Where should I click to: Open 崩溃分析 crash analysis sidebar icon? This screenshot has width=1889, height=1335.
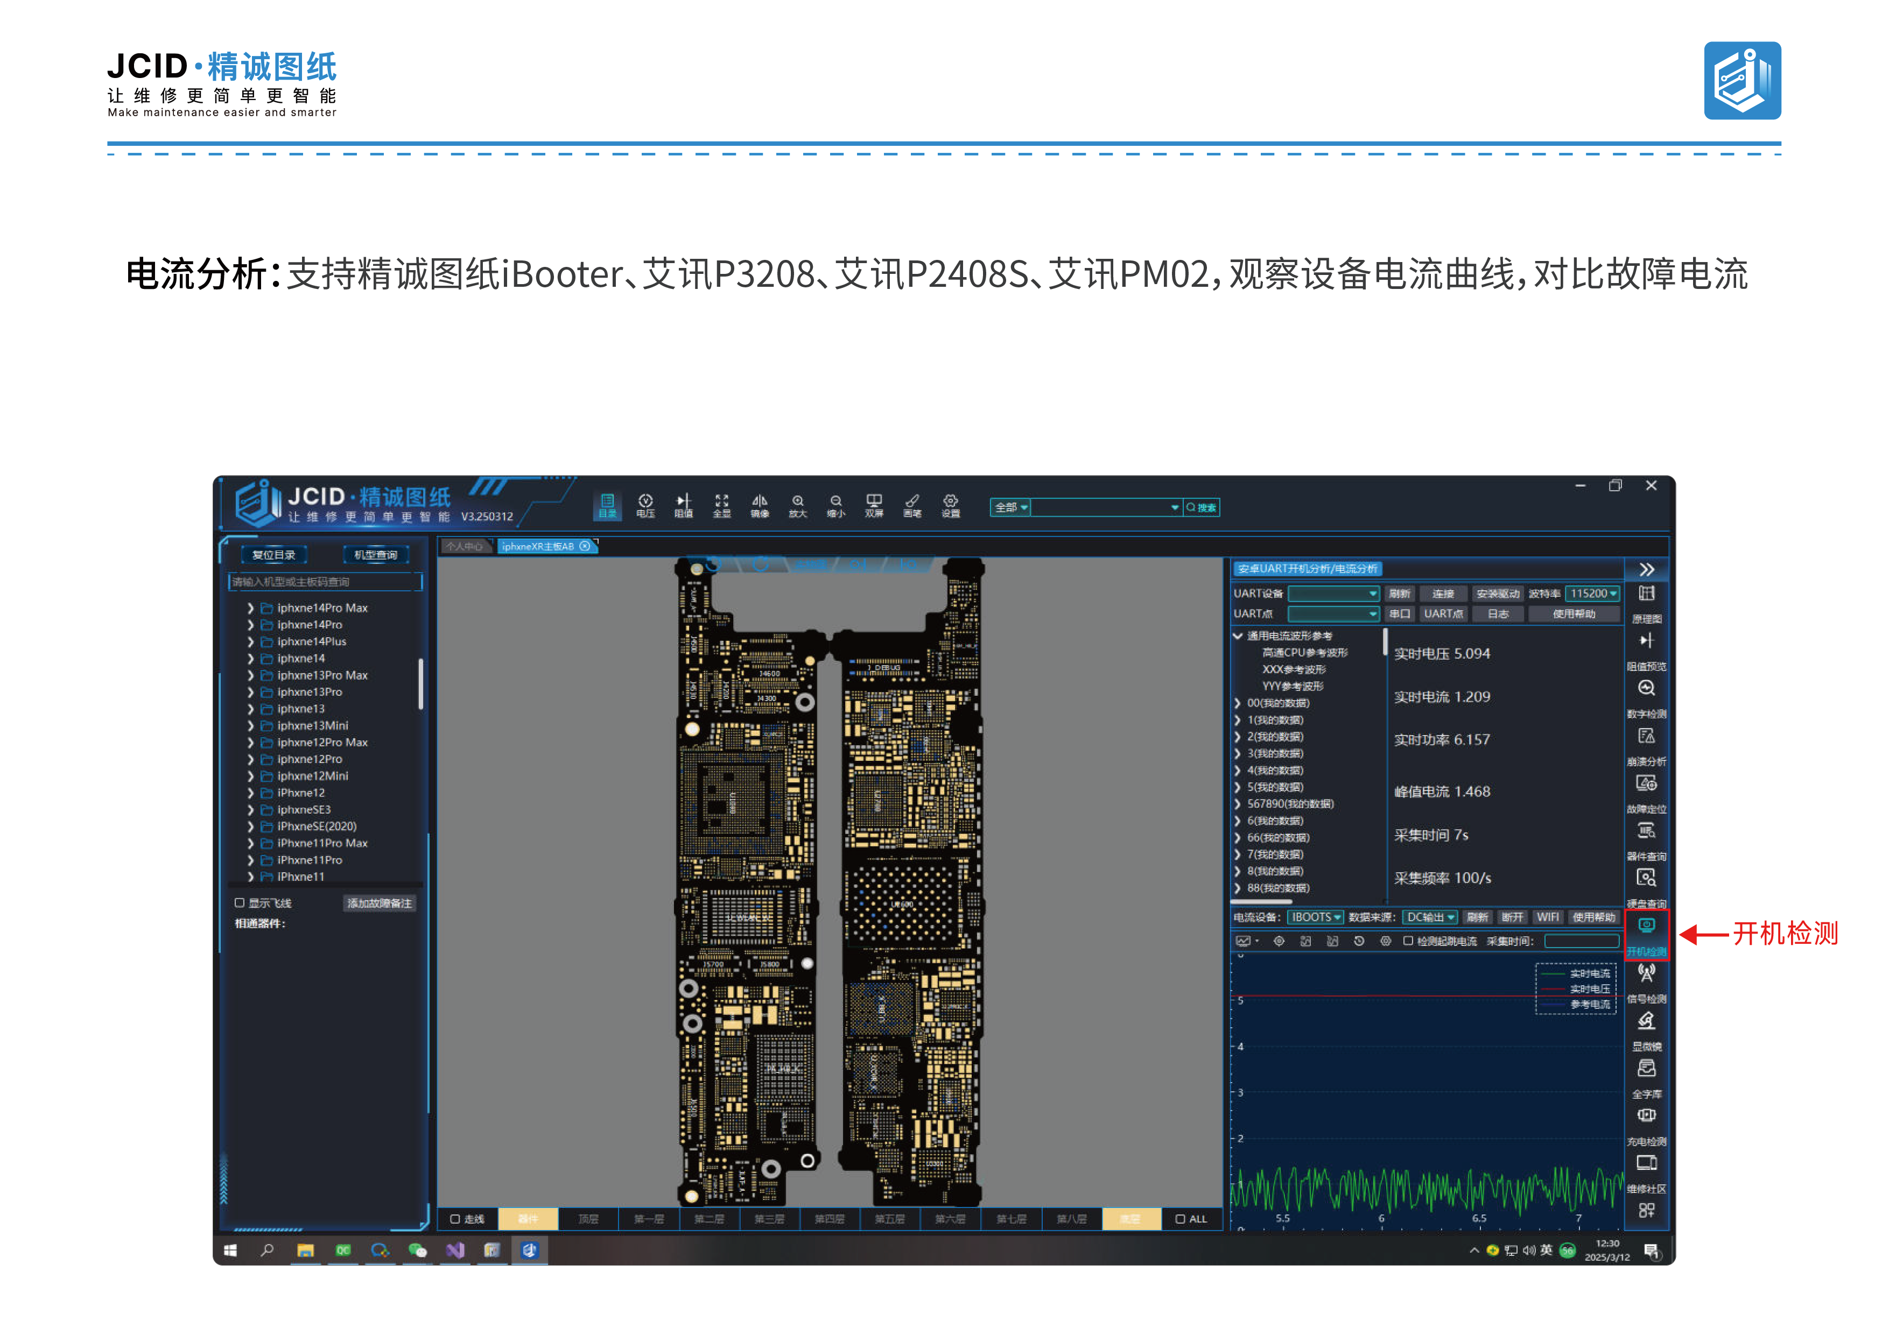[1646, 745]
